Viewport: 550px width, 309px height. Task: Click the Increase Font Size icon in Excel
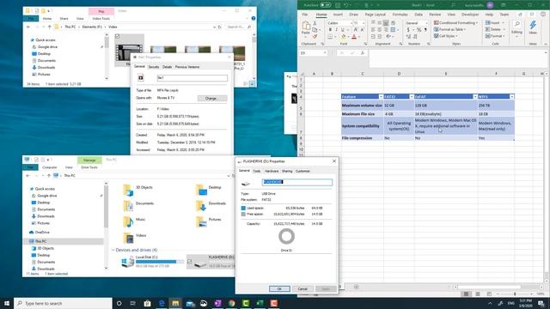pyautogui.click(x=356, y=30)
